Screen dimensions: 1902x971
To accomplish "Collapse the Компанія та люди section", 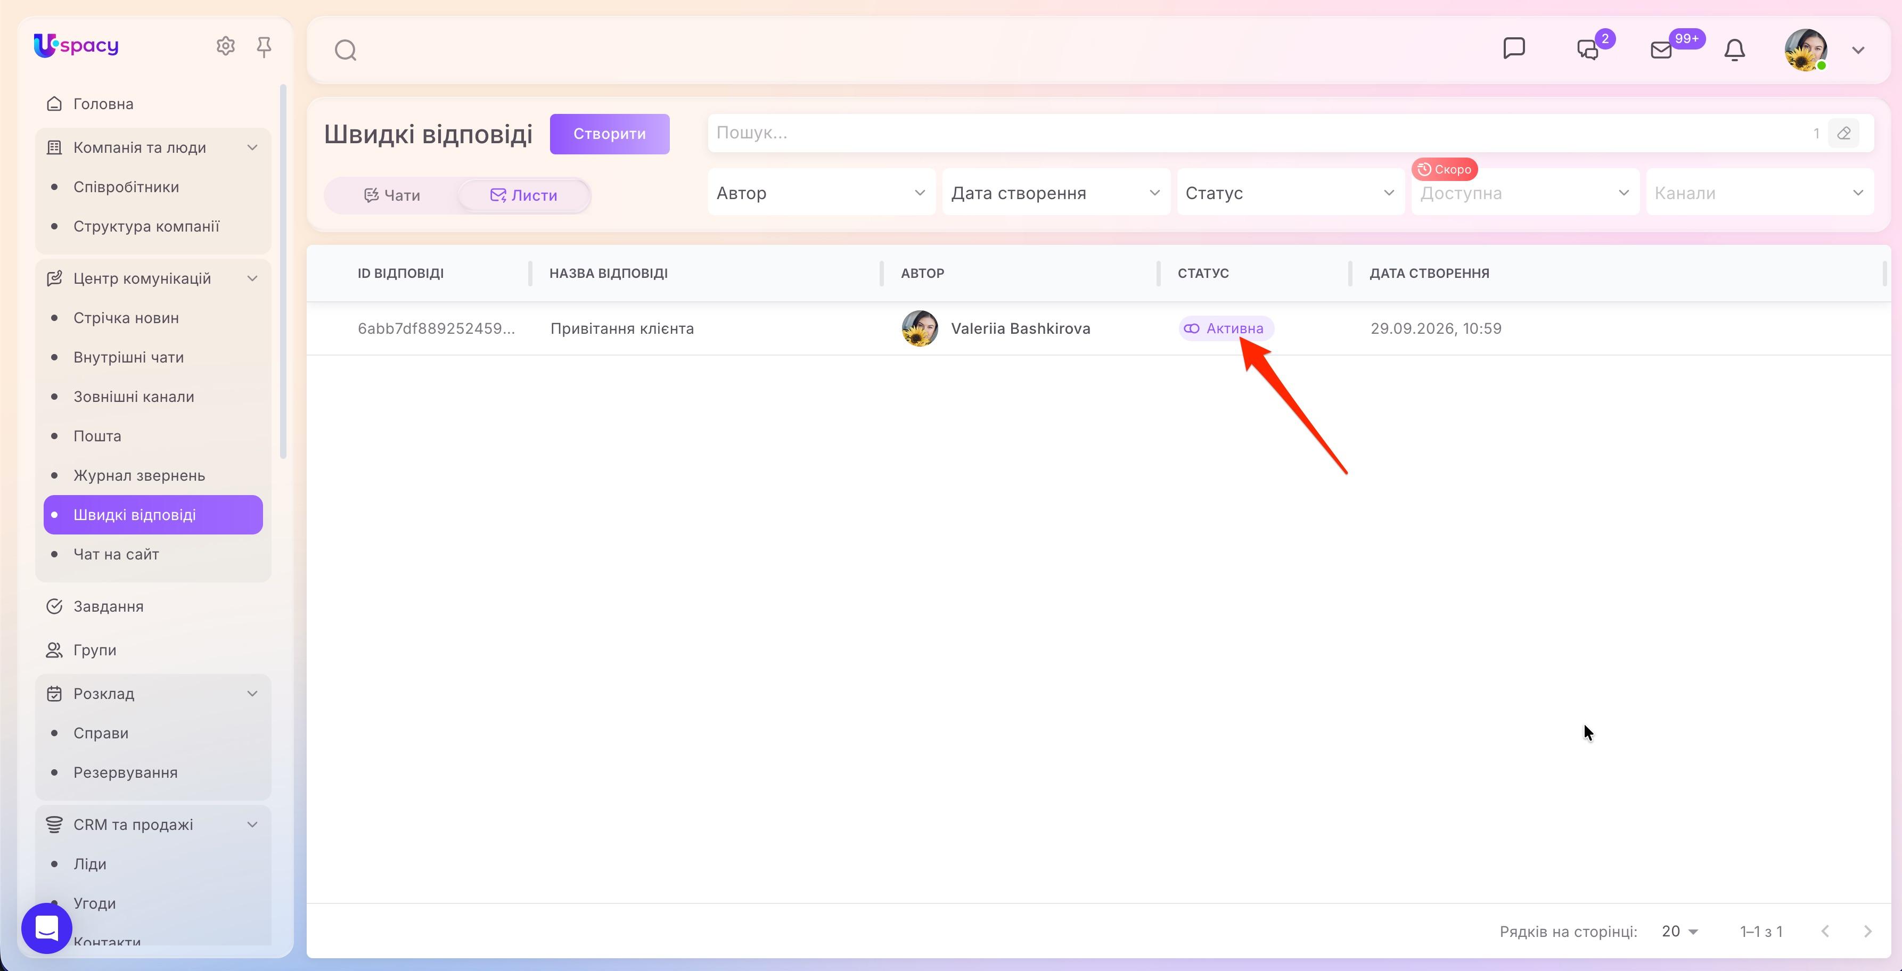I will pyautogui.click(x=252, y=147).
